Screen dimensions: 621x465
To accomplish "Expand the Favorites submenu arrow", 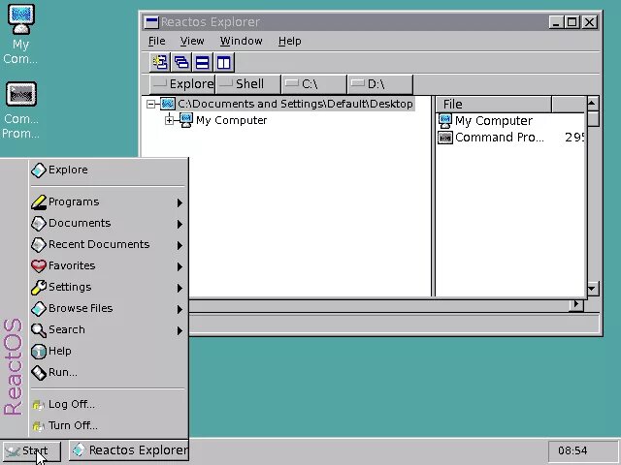I will point(180,267).
